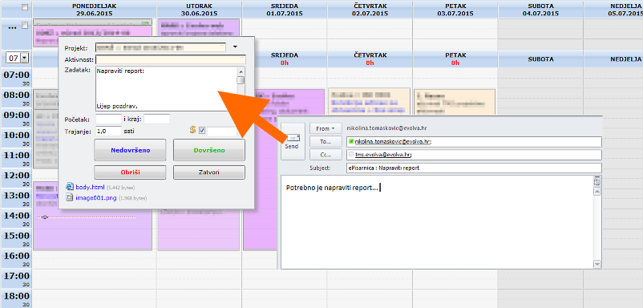643x308 pixels.
Task: Click the Početak start time field
Action: [109, 120]
